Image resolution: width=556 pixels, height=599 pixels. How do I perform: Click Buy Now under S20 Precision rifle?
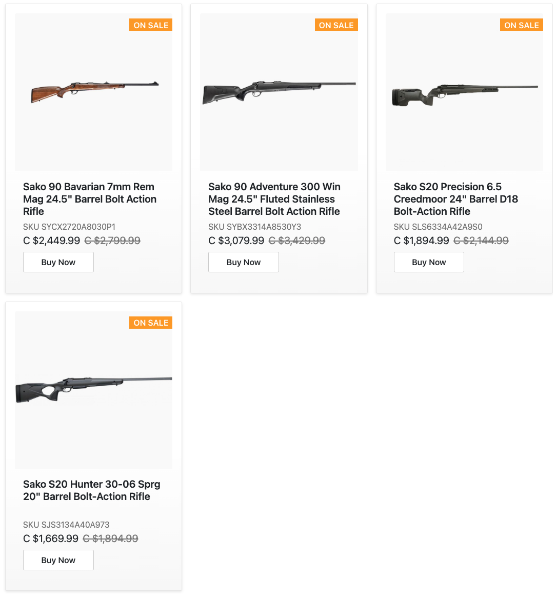pos(429,262)
